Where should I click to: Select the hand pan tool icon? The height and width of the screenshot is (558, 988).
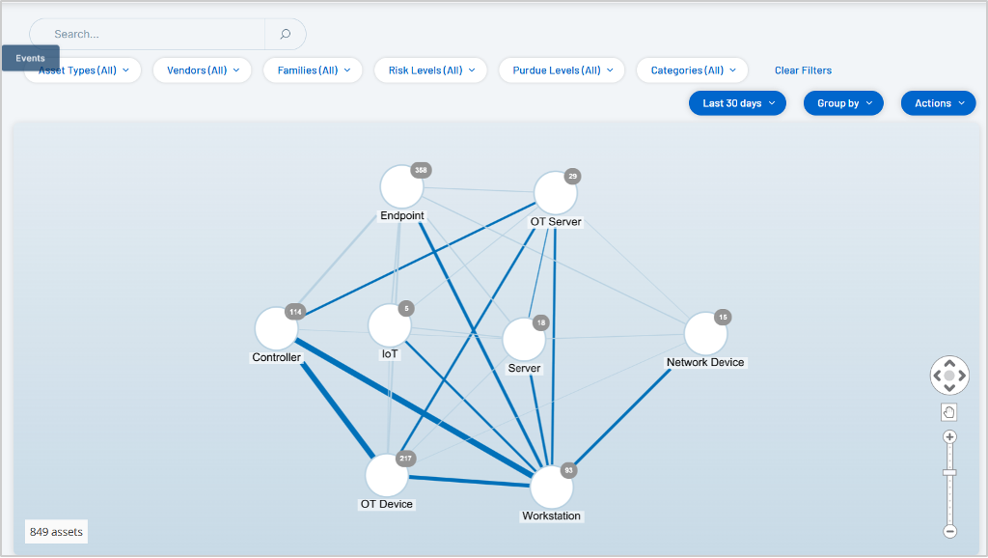coord(949,412)
